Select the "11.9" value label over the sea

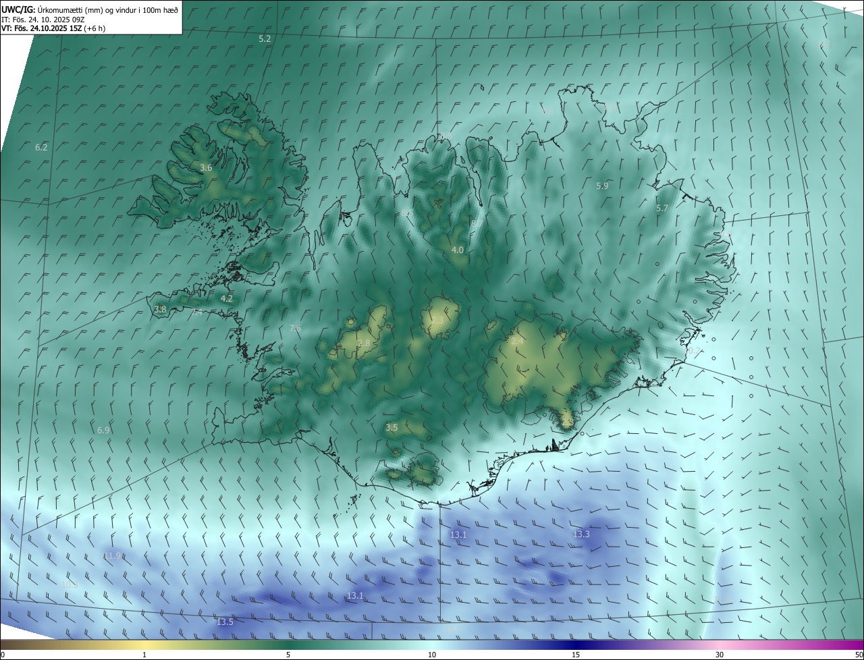click(113, 555)
